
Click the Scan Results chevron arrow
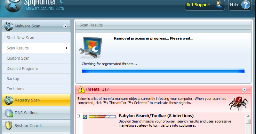click(66, 48)
